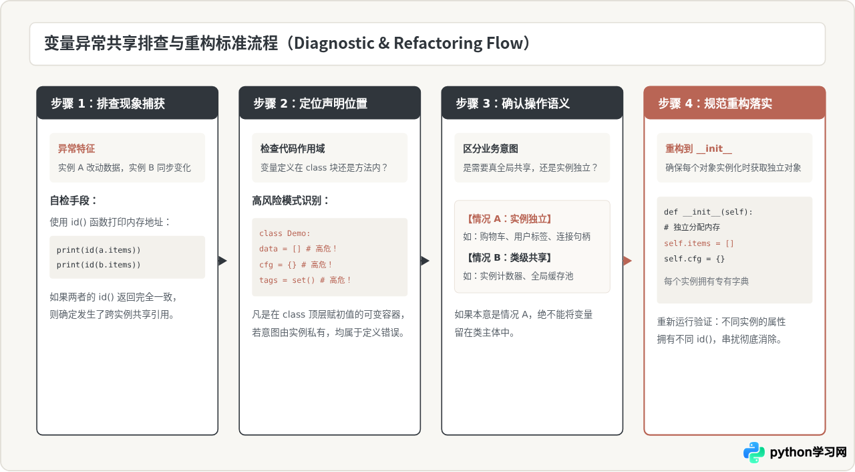The width and height of the screenshot is (855, 472).
Task: Click text "如：实例计数器、全局缓存池"
Action: pos(518,275)
